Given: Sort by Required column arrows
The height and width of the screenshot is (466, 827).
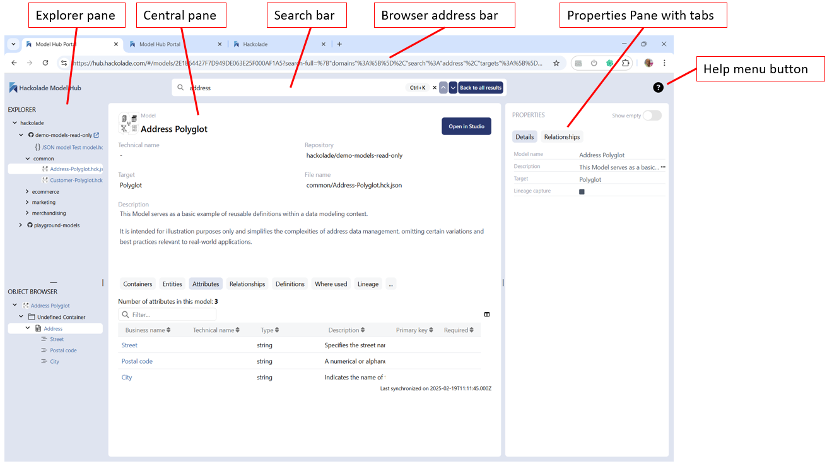Looking at the screenshot, I should [x=472, y=330].
